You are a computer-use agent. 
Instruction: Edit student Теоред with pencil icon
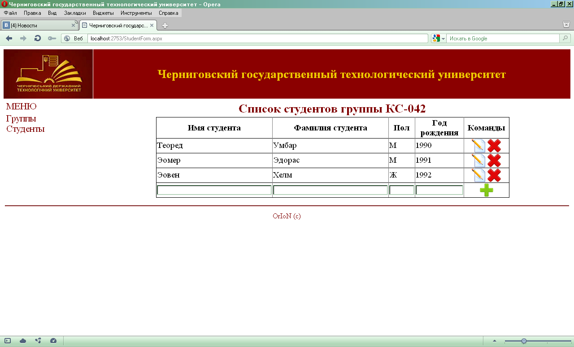click(x=478, y=146)
